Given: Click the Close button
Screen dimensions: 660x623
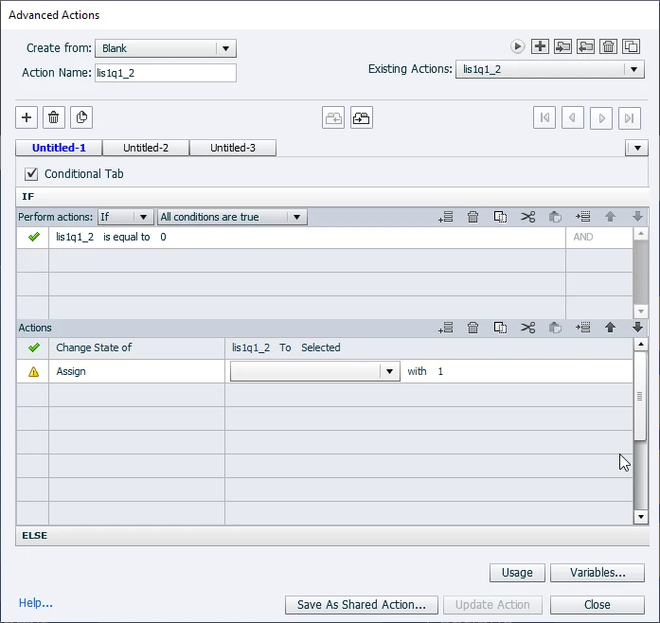Looking at the screenshot, I should [598, 605].
